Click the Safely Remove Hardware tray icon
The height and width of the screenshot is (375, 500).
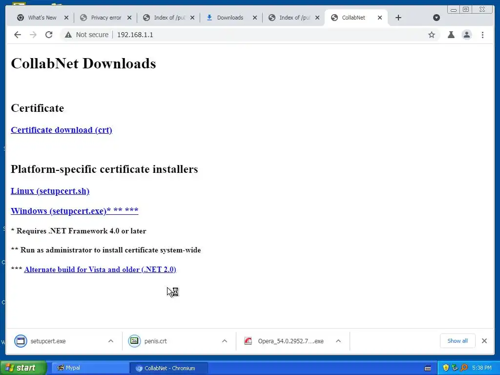coord(455,368)
